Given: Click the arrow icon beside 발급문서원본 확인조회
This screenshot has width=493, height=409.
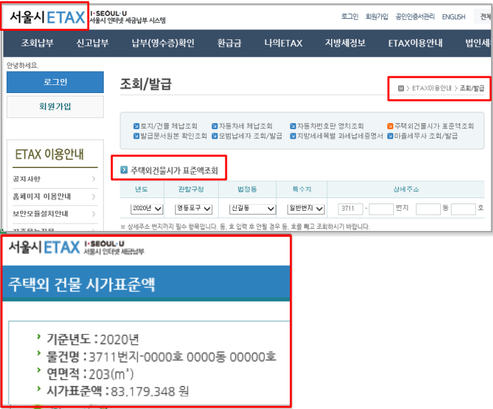Looking at the screenshot, I should [x=136, y=137].
